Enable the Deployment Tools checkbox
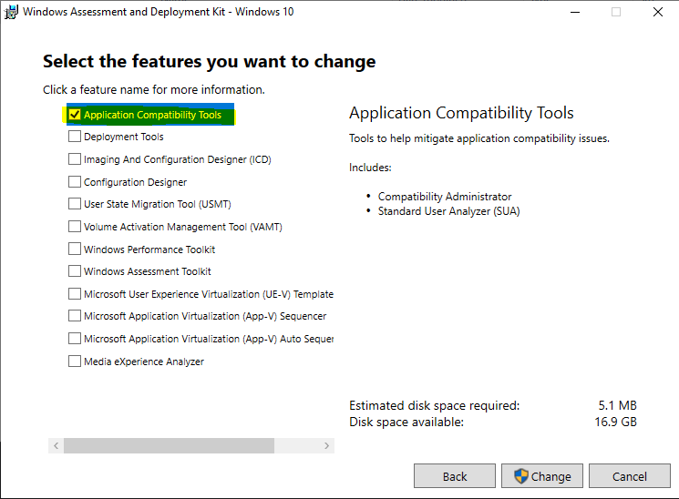The width and height of the screenshot is (679, 499). pyautogui.click(x=75, y=137)
